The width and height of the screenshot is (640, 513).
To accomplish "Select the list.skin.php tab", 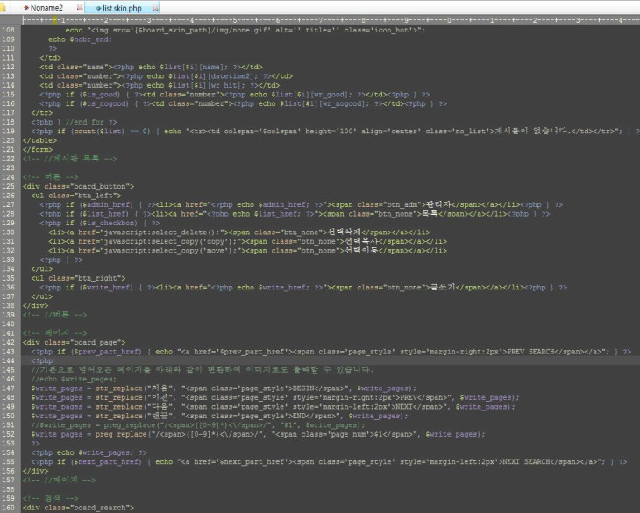I will tap(122, 8).
